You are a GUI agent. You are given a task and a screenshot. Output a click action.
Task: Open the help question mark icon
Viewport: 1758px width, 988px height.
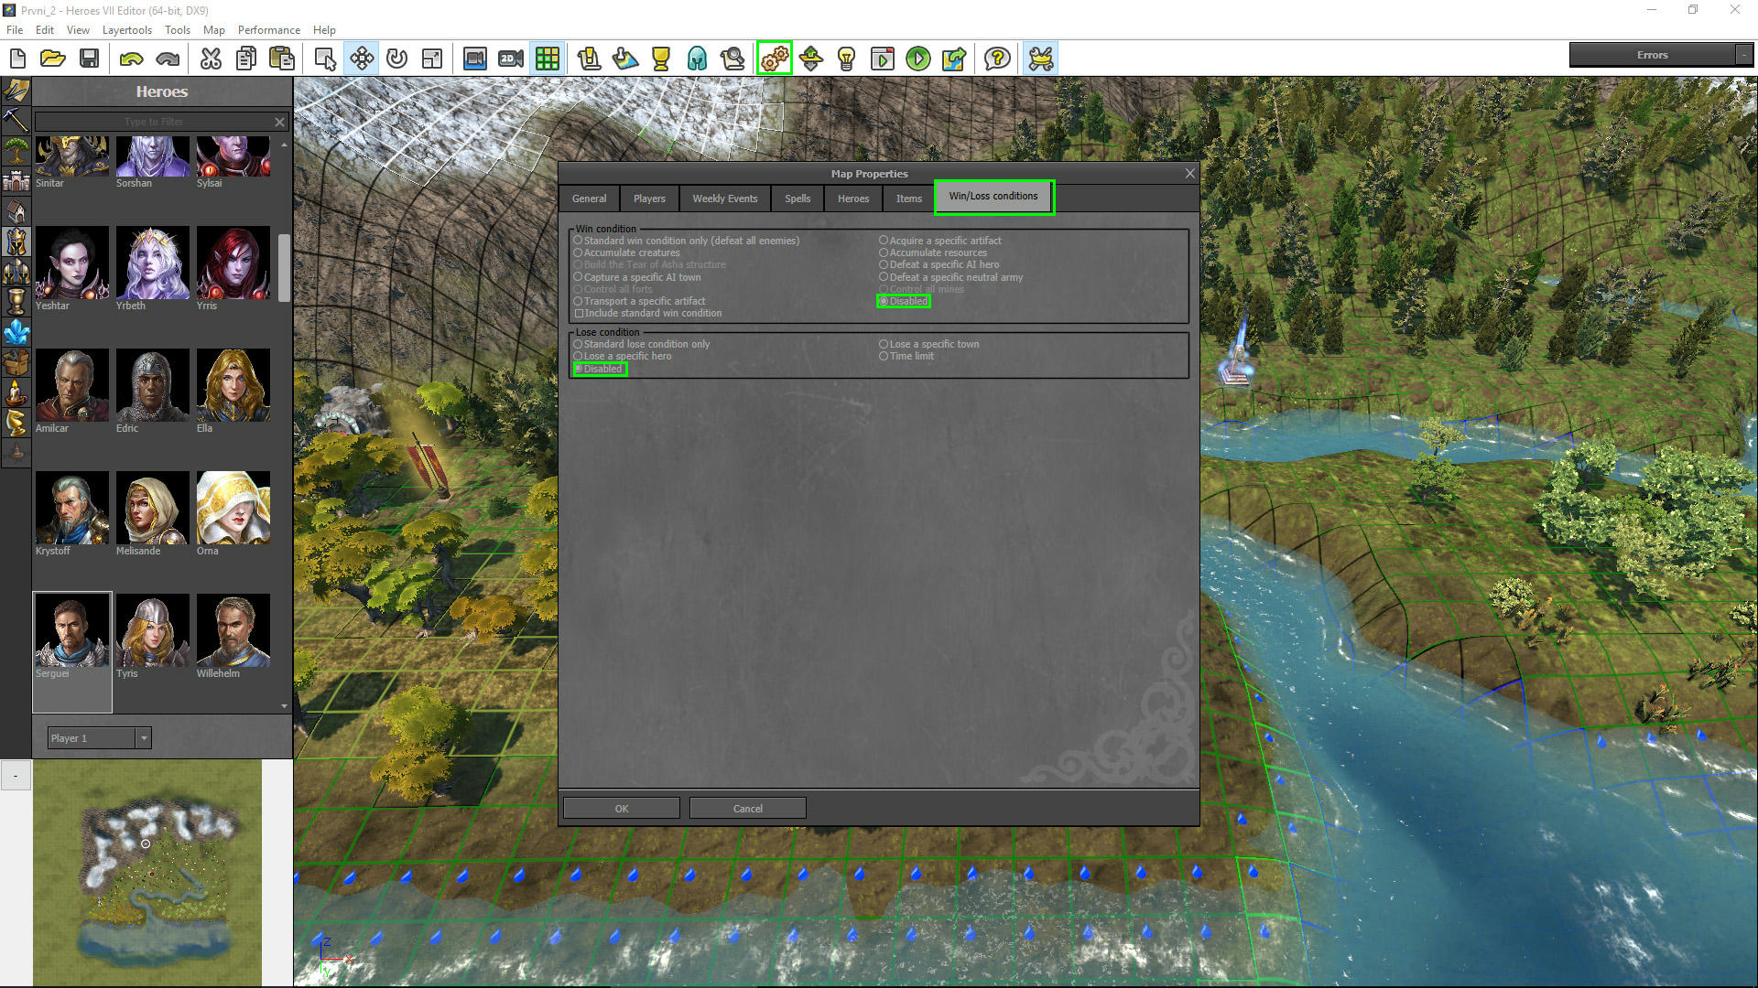pyautogui.click(x=997, y=59)
